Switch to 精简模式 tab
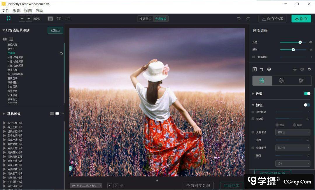The image size is (315, 190). click(x=145, y=19)
